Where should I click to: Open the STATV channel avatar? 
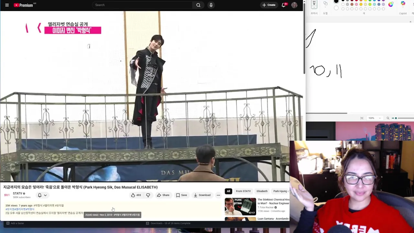(7, 195)
